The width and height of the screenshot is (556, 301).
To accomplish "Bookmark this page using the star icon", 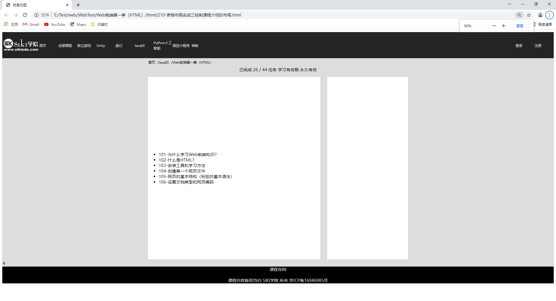I will tap(529, 15).
